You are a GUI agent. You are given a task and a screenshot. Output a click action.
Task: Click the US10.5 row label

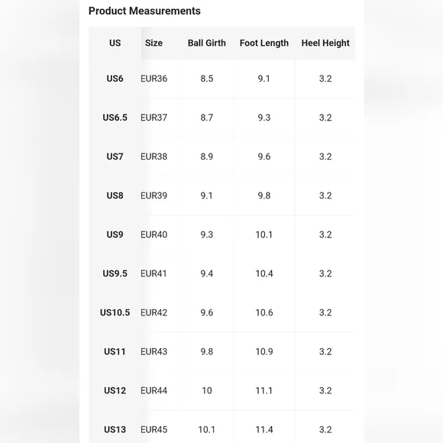click(115, 312)
